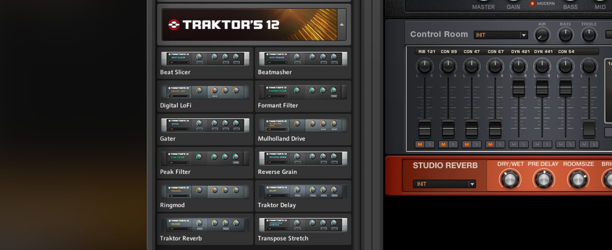
Task: Click the Control Room BASS knob
Action: click(565, 35)
